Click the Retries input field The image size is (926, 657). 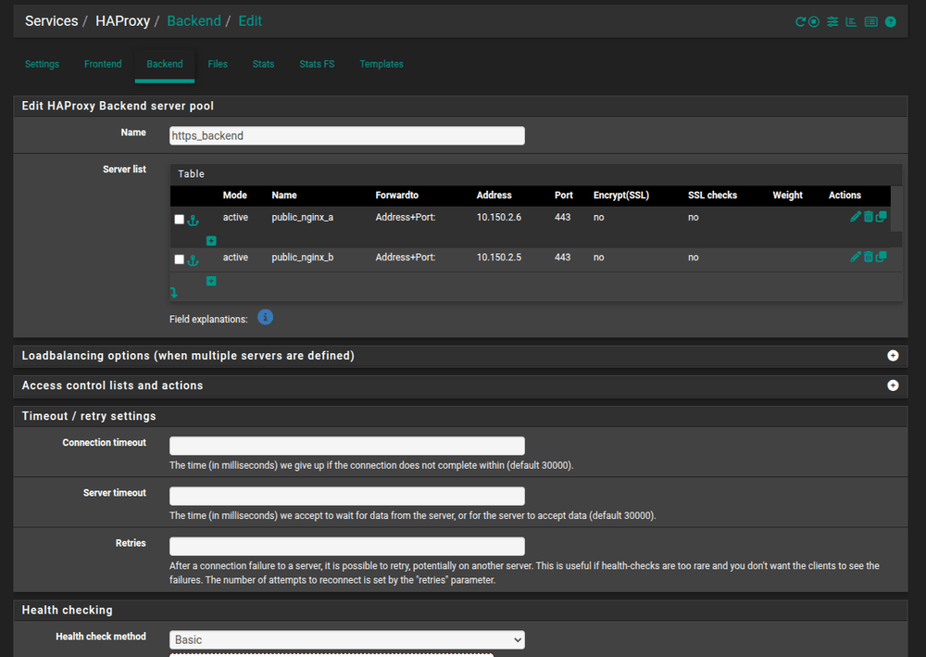pos(347,546)
